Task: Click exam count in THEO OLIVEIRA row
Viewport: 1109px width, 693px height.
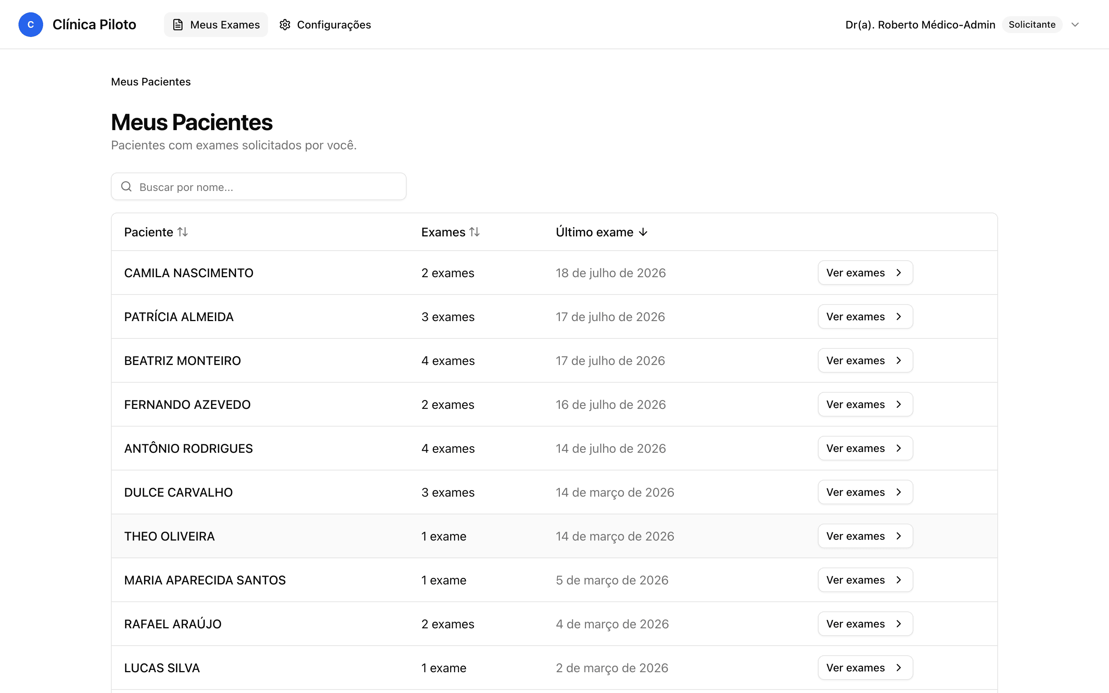Action: (444, 536)
